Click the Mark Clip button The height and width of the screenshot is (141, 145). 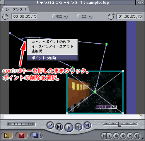click(130, 136)
